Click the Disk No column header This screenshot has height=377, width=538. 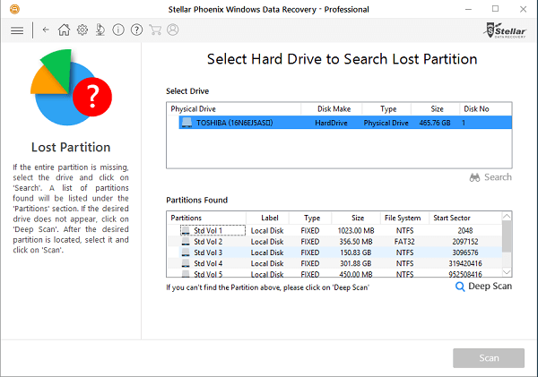coord(485,109)
